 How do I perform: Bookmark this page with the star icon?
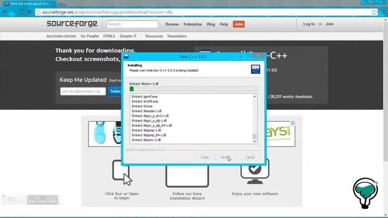(x=374, y=12)
